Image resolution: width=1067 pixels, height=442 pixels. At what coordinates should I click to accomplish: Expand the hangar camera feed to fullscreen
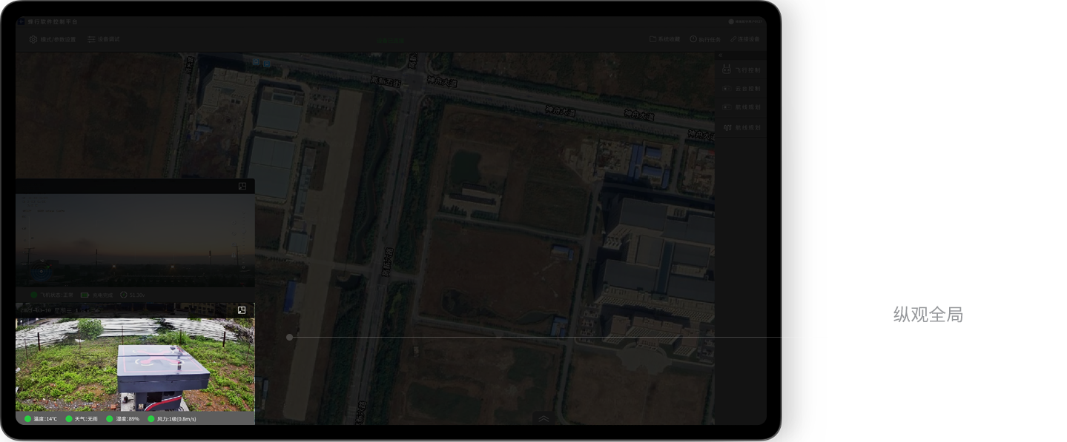[x=242, y=310]
